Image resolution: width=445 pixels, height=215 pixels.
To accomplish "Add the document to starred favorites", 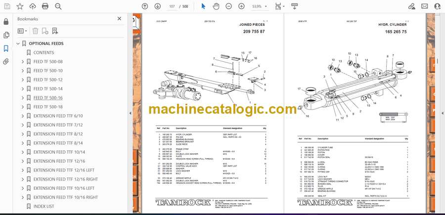I will point(20,6).
